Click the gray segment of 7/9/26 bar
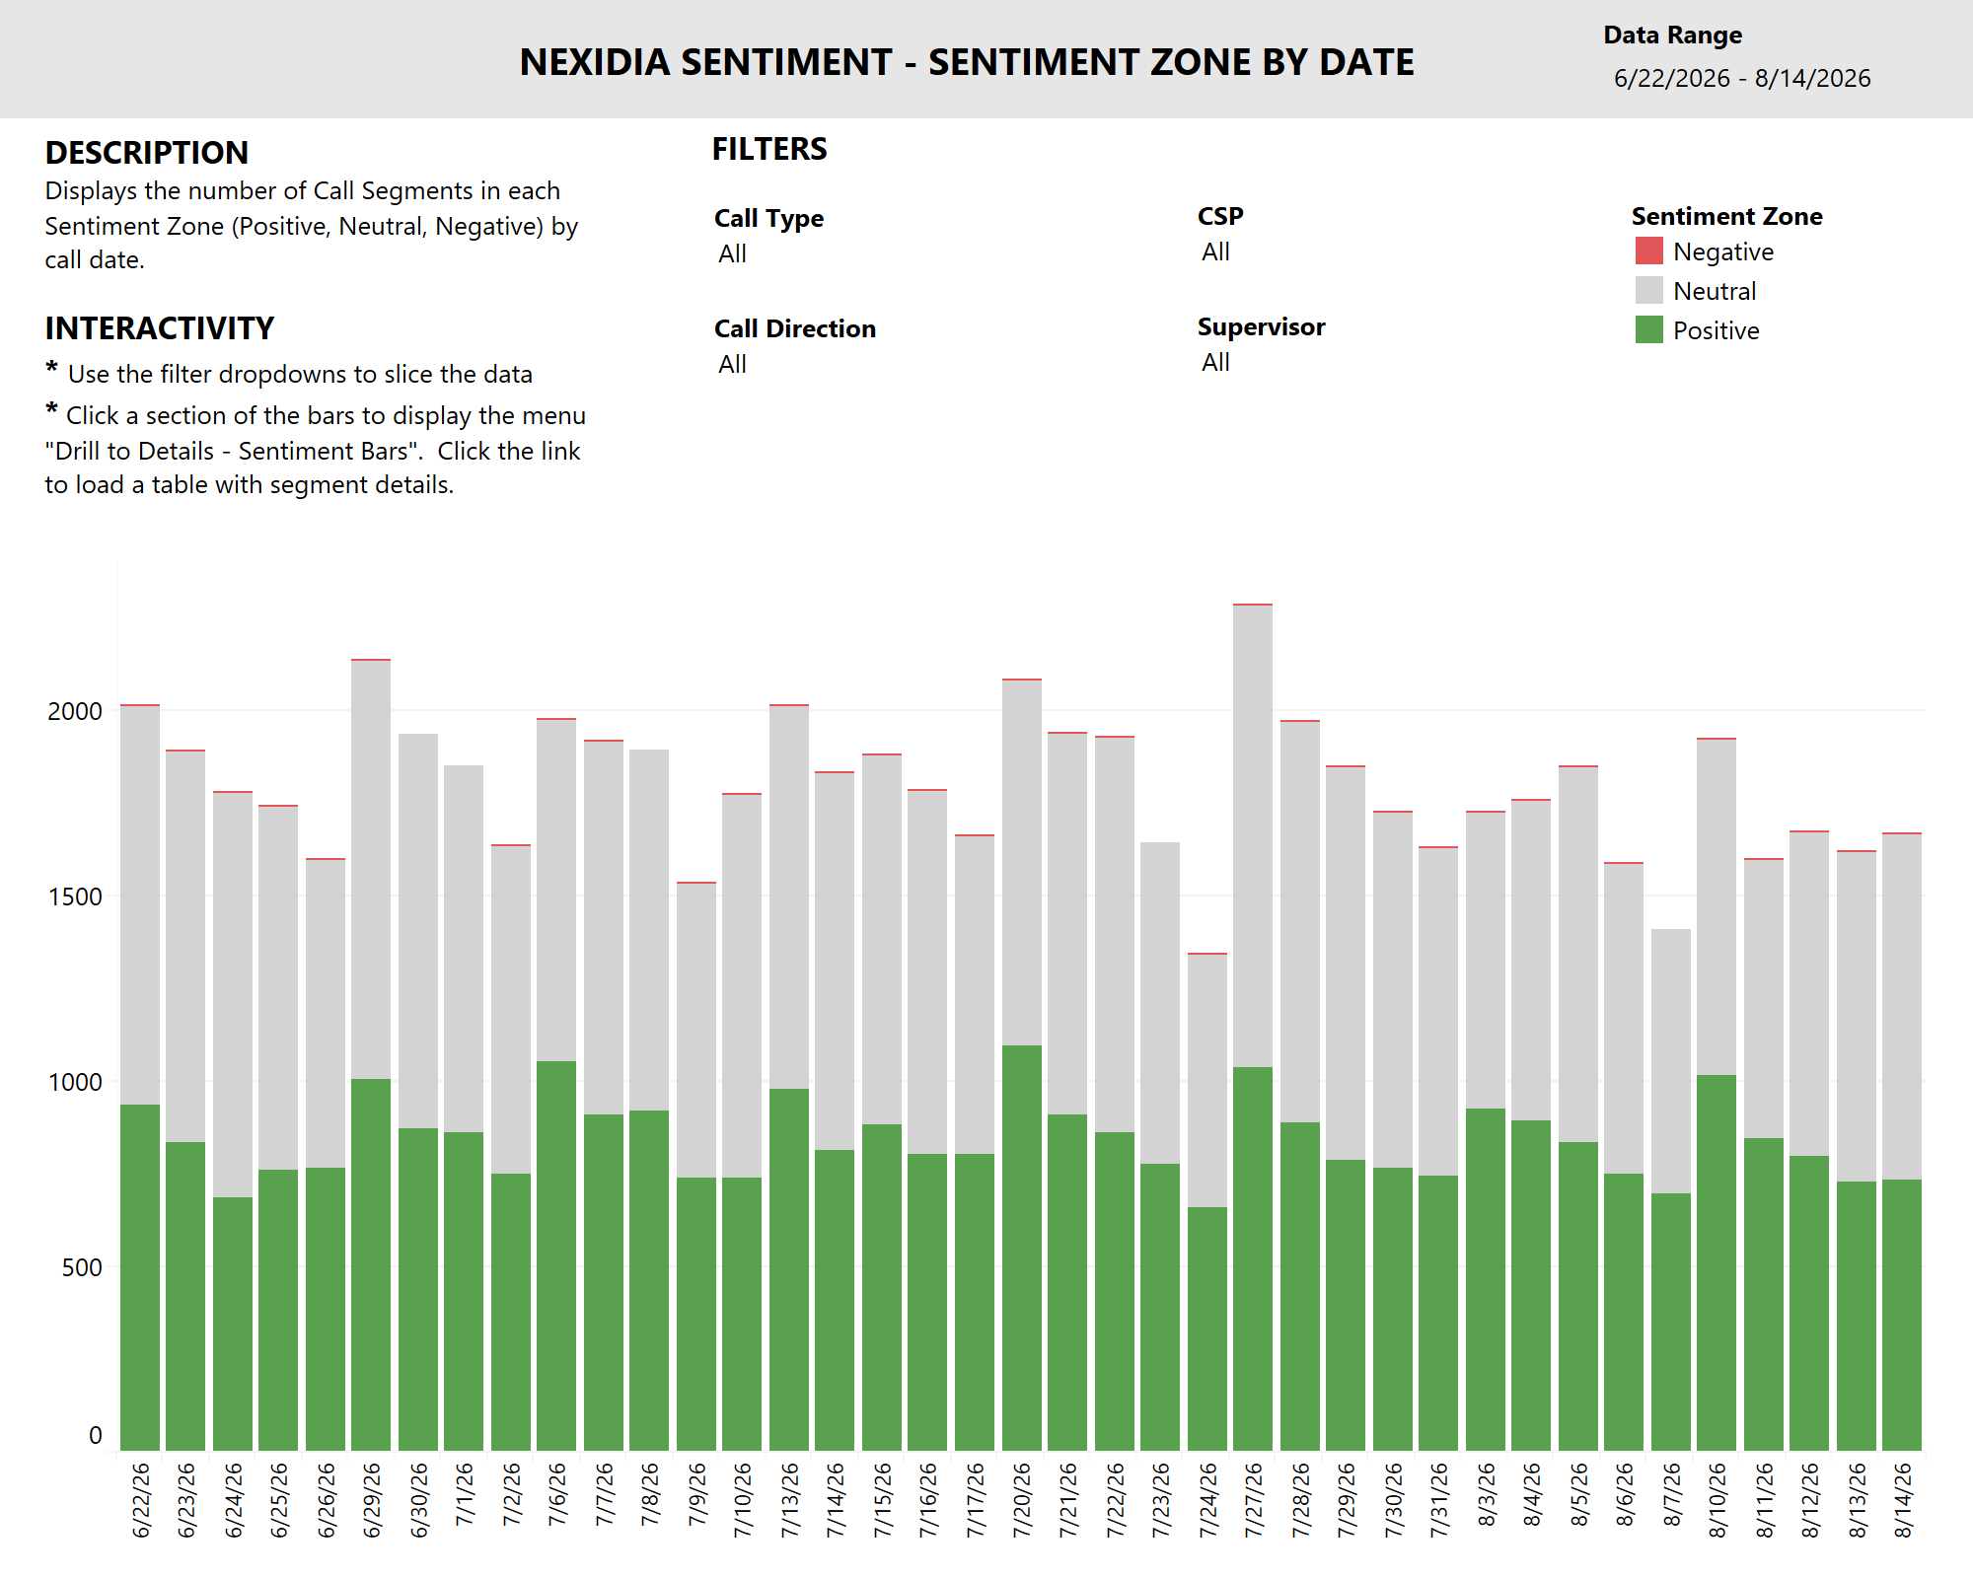This screenshot has height=1578, width=1973. tap(696, 1031)
